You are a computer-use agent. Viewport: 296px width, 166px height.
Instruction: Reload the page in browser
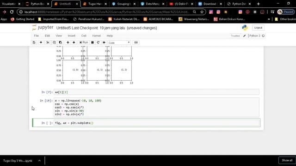(12, 12)
